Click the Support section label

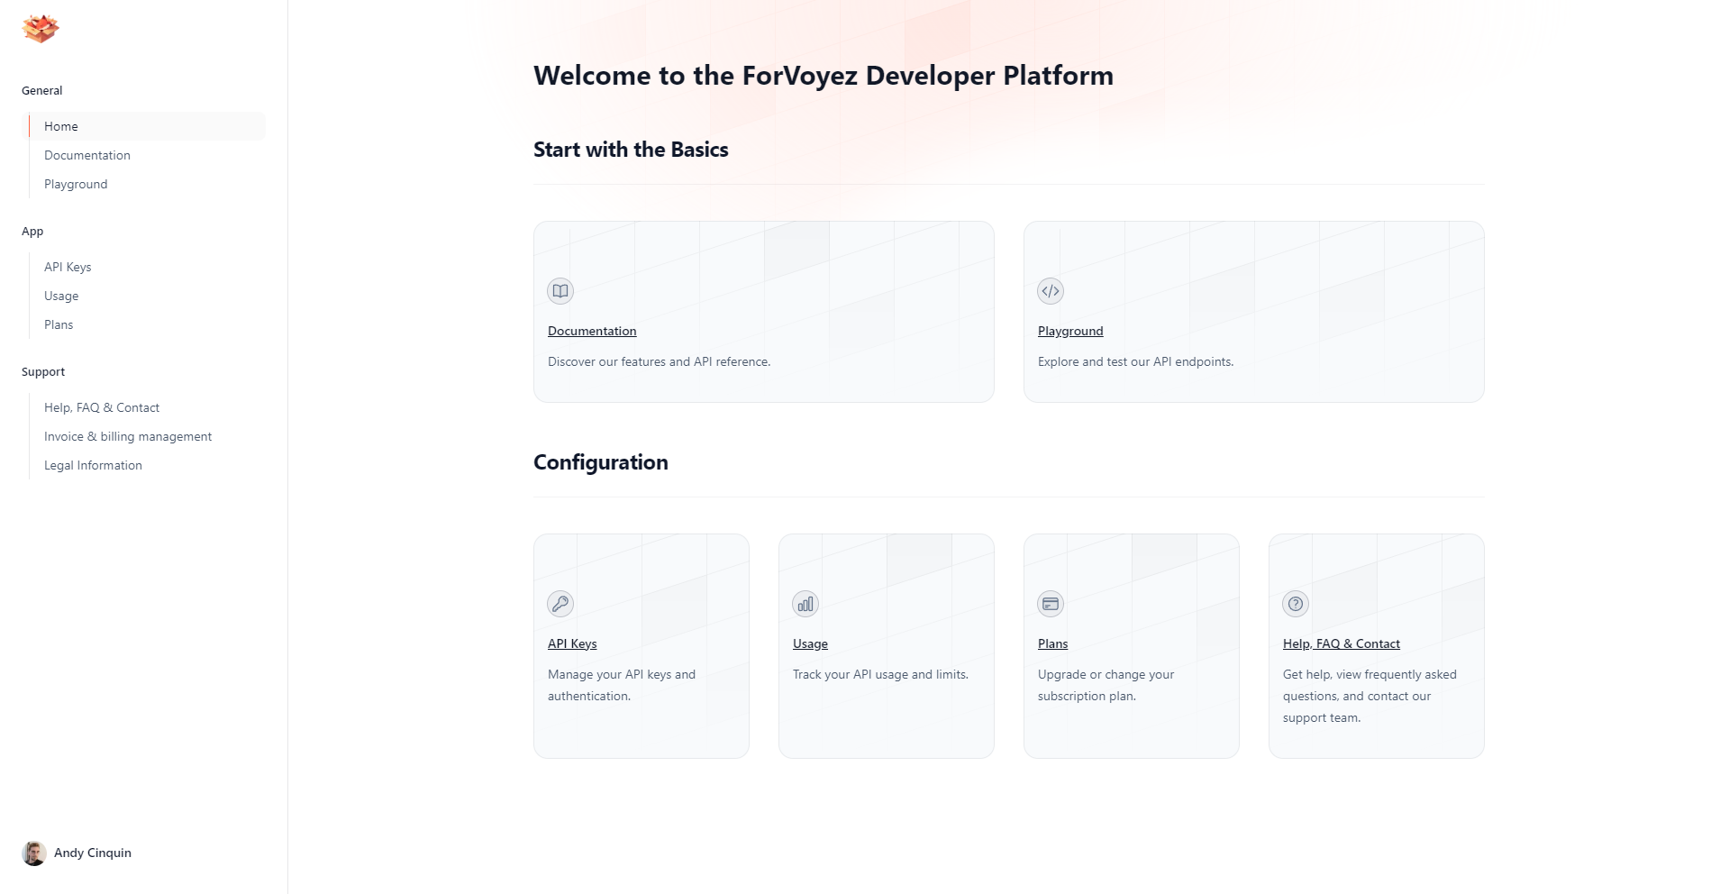43,371
